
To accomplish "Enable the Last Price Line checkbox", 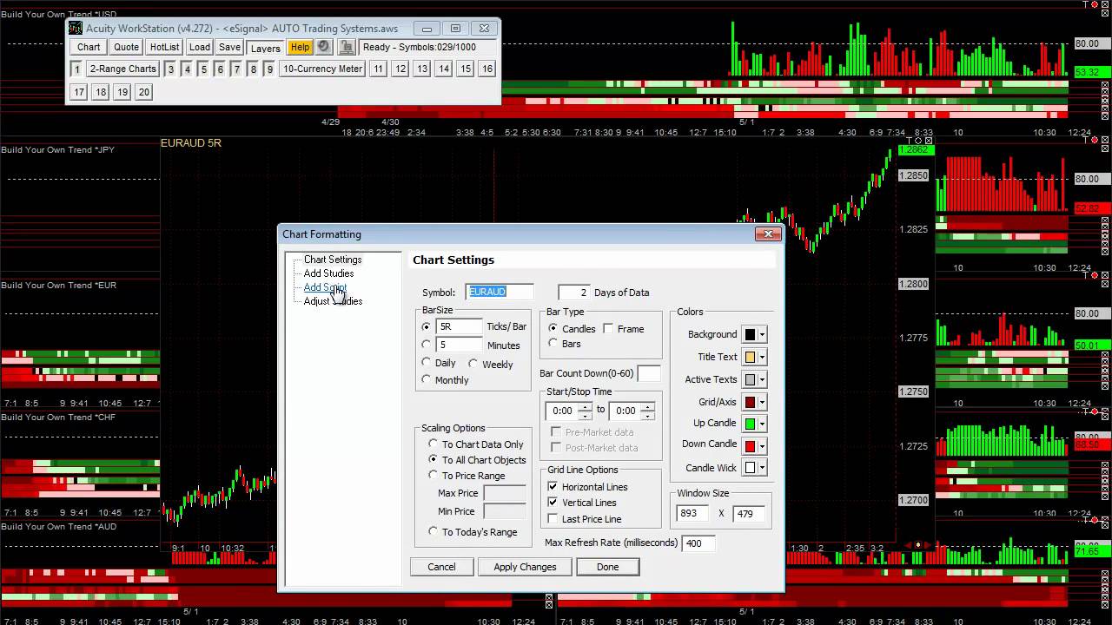I will point(553,519).
